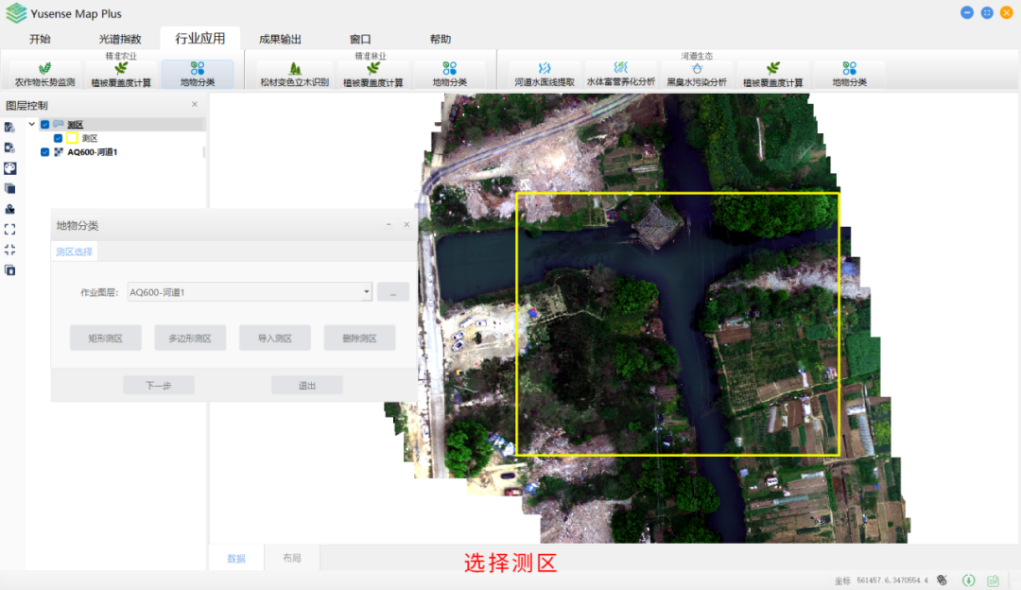Click the expand-to-full-extent icon in left sidebar
1021x590 pixels.
click(x=9, y=229)
